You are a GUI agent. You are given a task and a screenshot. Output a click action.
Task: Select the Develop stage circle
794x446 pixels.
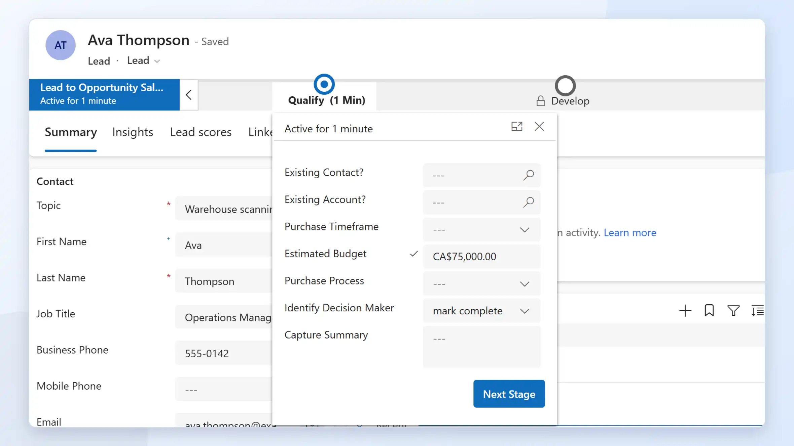565,86
